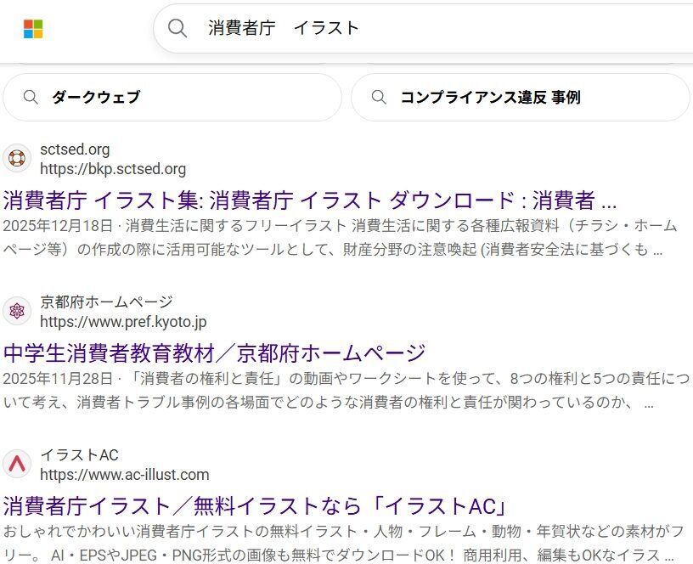Open the 消費者庁イラスト／無料イラストなら result title
Image resolution: width=693 pixels, height=564 pixels.
coord(255,505)
